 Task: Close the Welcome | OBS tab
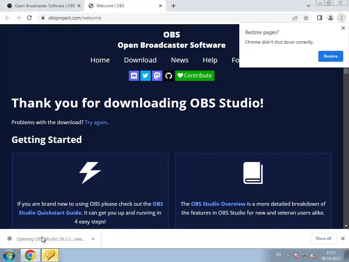[x=161, y=6]
